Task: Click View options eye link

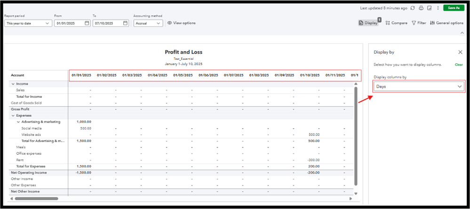Action: pos(181,23)
